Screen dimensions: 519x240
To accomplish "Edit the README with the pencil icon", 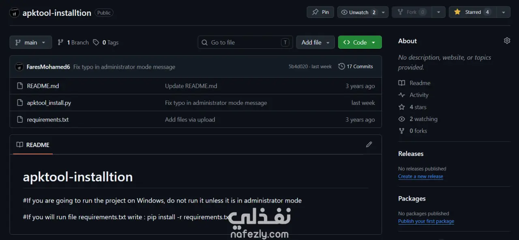I will 369,145.
